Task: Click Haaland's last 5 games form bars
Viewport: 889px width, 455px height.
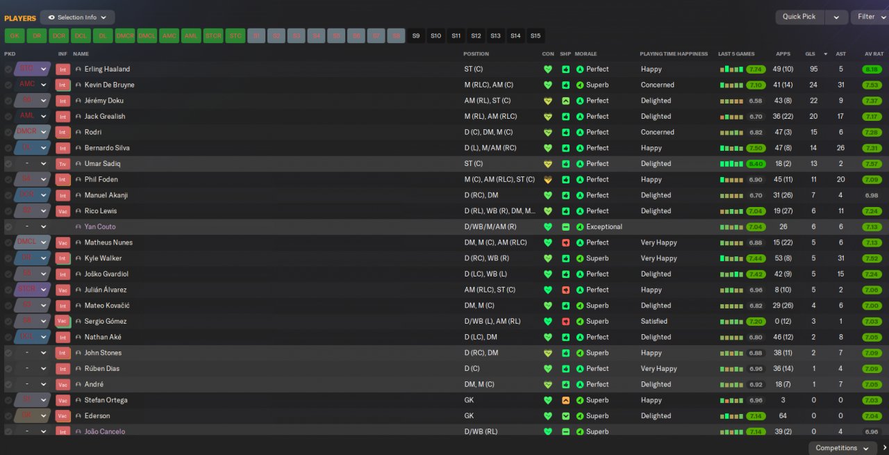Action: (x=731, y=69)
